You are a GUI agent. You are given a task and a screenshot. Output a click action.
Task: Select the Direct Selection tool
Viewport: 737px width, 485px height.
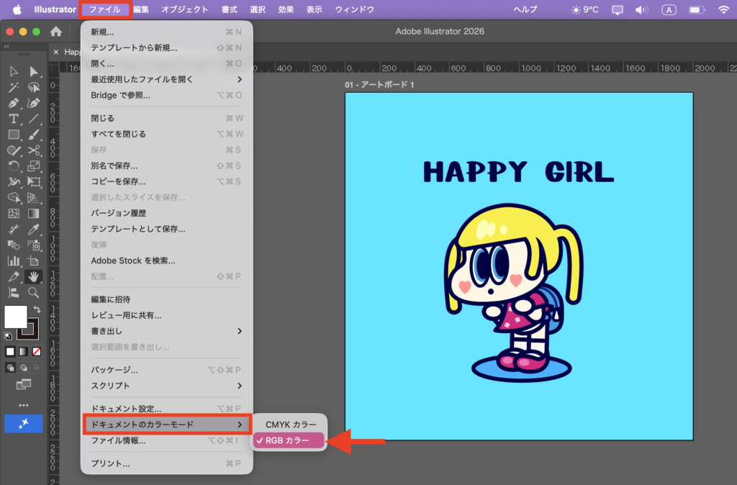click(33, 71)
